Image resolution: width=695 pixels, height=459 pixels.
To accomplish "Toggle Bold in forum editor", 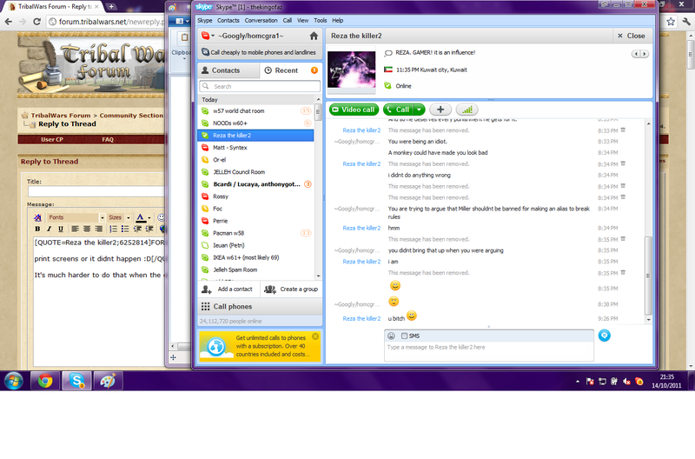I will 37,229.
